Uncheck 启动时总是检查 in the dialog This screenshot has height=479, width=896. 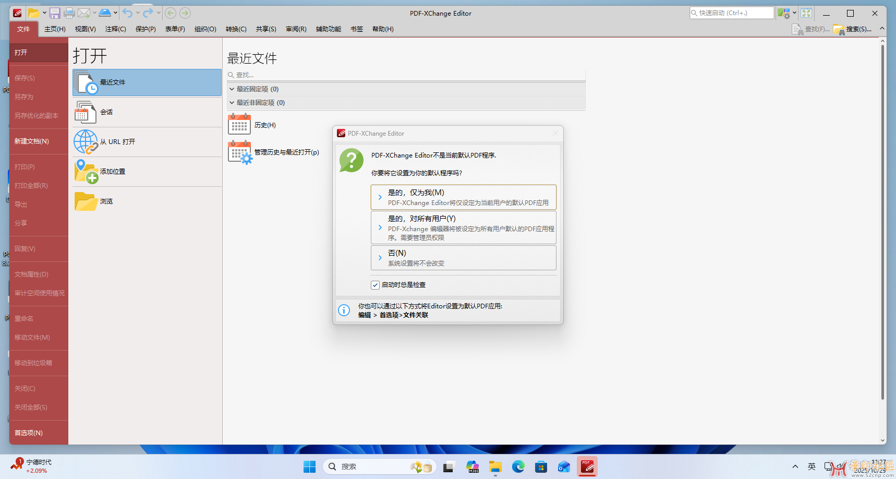[x=375, y=285]
